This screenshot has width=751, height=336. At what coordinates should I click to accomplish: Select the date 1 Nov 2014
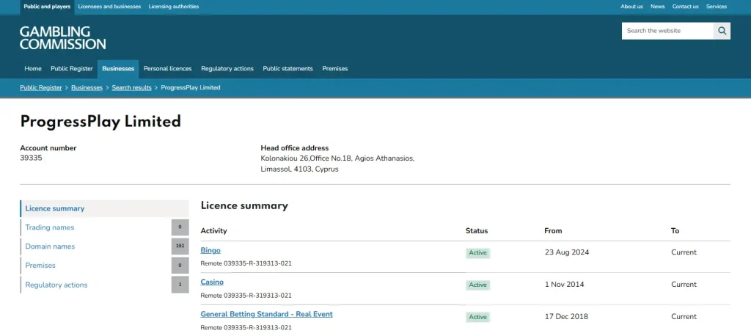click(564, 284)
